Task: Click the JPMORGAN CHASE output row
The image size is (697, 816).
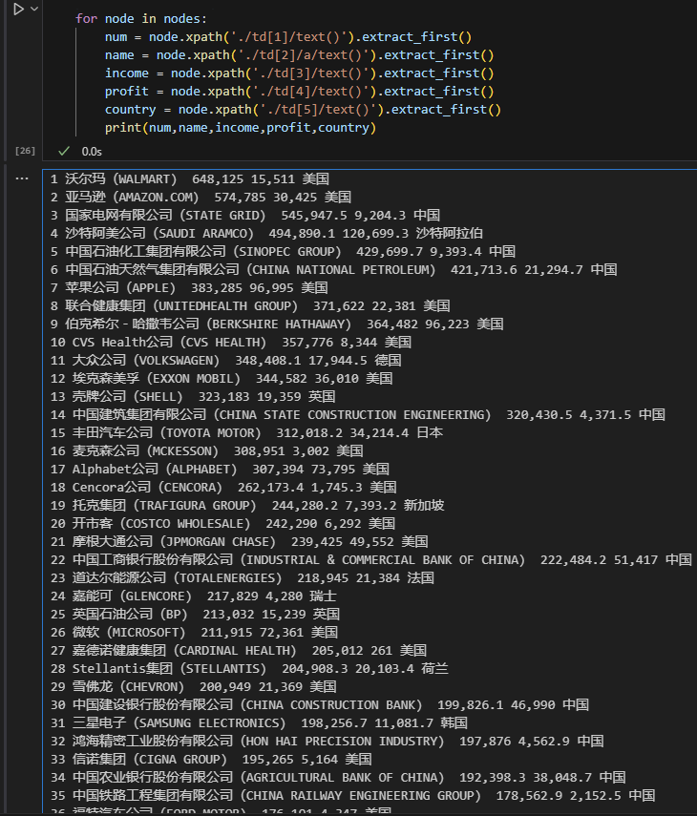Action: coord(240,542)
